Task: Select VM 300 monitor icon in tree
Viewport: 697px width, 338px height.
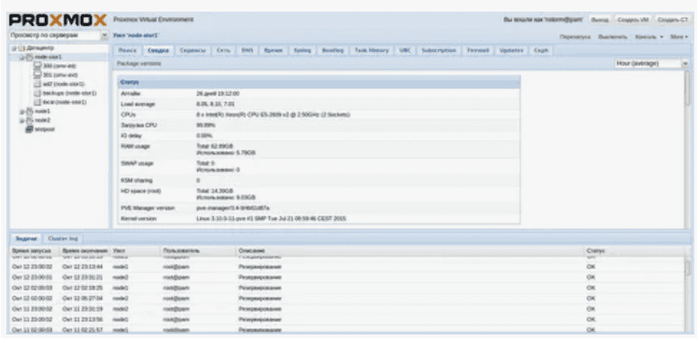Action: point(39,65)
